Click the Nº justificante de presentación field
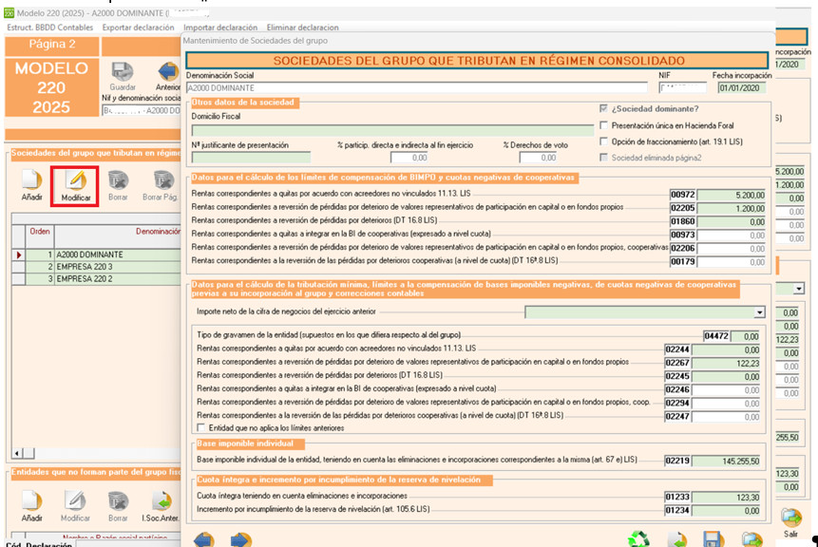The height and width of the screenshot is (547, 818). [251, 158]
